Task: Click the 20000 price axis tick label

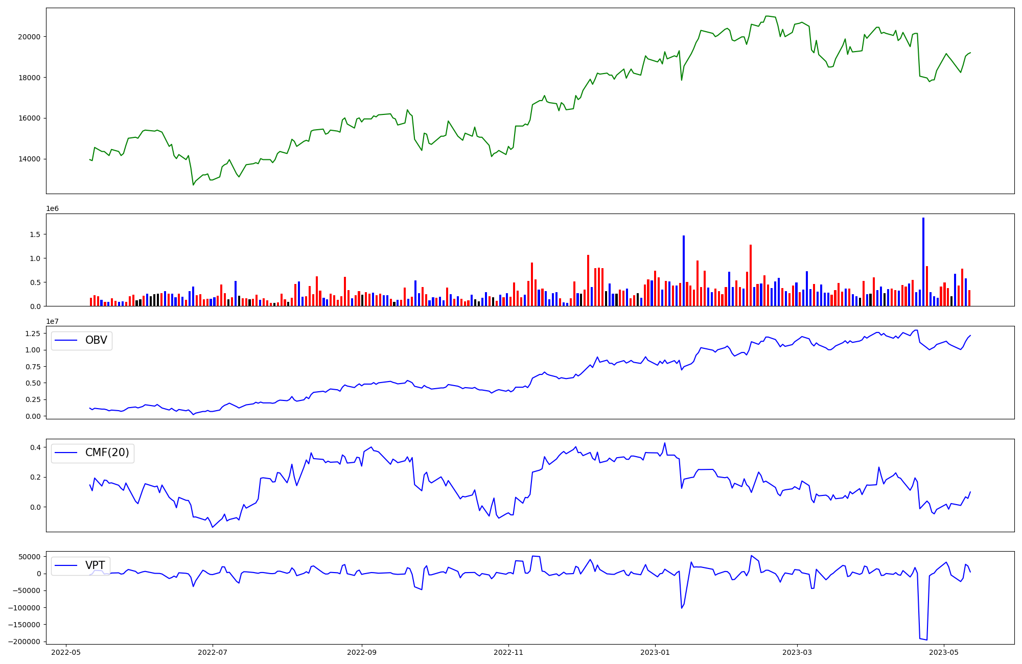Action: coord(30,37)
